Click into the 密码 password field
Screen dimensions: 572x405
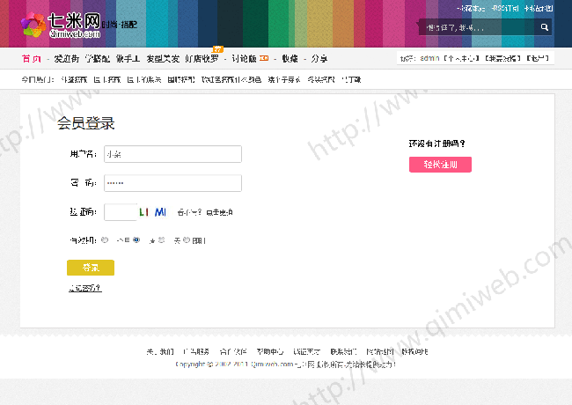click(172, 183)
